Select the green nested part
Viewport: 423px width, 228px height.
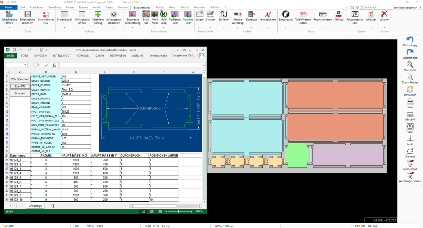point(297,155)
